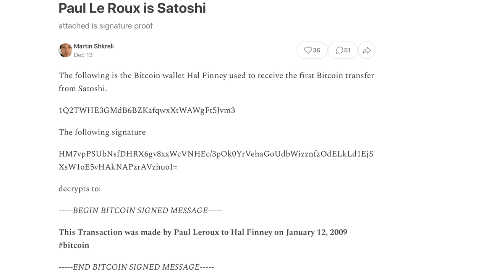Open comments via the speech bubble icon
This screenshot has height=275, width=489.
[339, 50]
